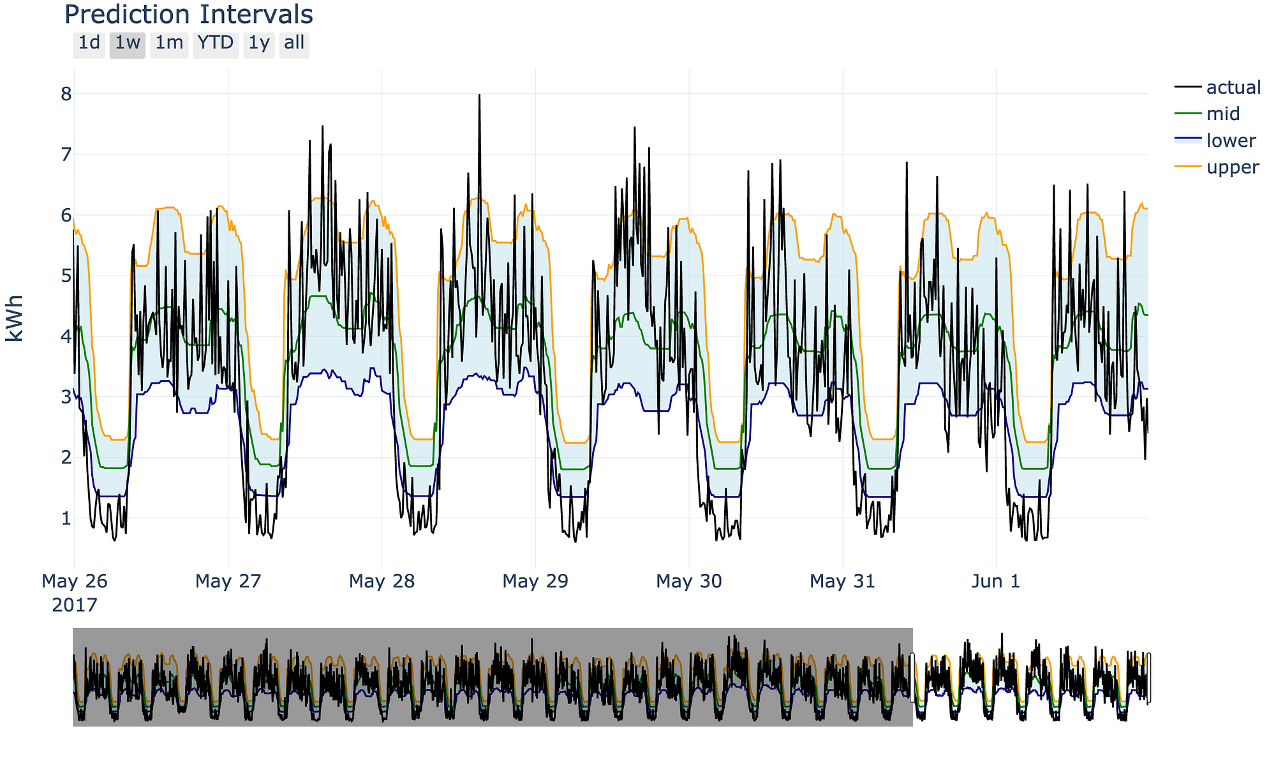
Task: Choose the YTD range selector
Action: pos(215,44)
